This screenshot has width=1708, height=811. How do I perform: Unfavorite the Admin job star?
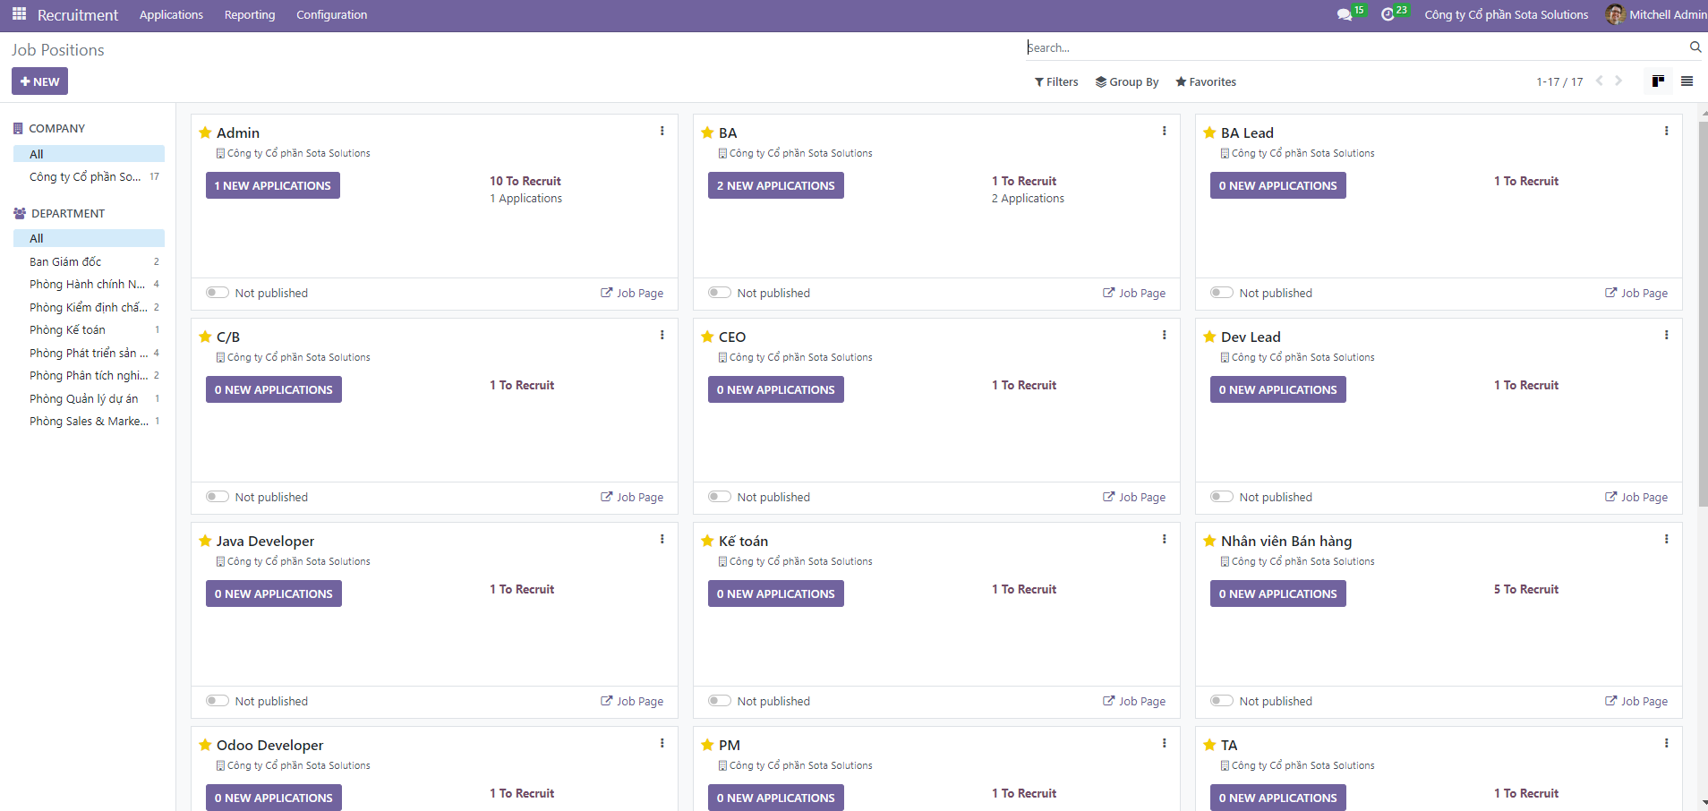205,133
